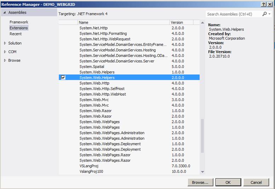Select System.Web.Mvc version 3.0.0.0 row

click(129, 100)
